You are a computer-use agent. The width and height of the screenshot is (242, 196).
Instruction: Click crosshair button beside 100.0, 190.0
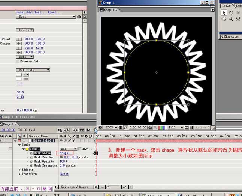point(19,39)
